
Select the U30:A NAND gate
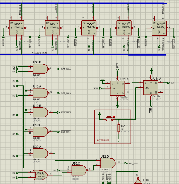(40, 153)
